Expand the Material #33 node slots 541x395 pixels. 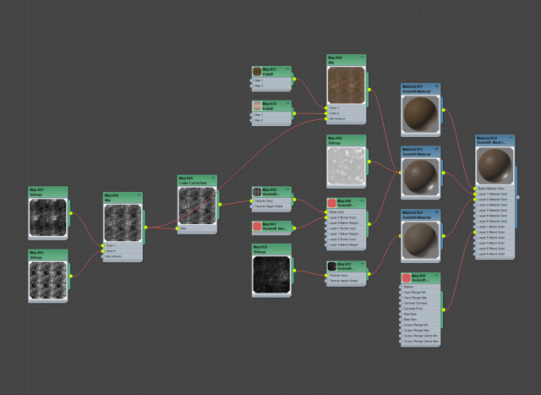436,149
